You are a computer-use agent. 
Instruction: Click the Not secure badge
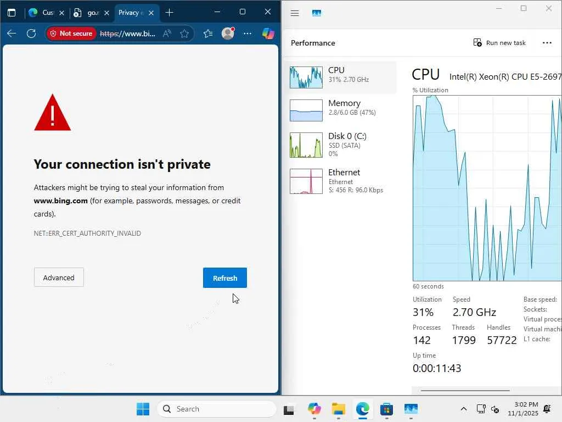71,34
